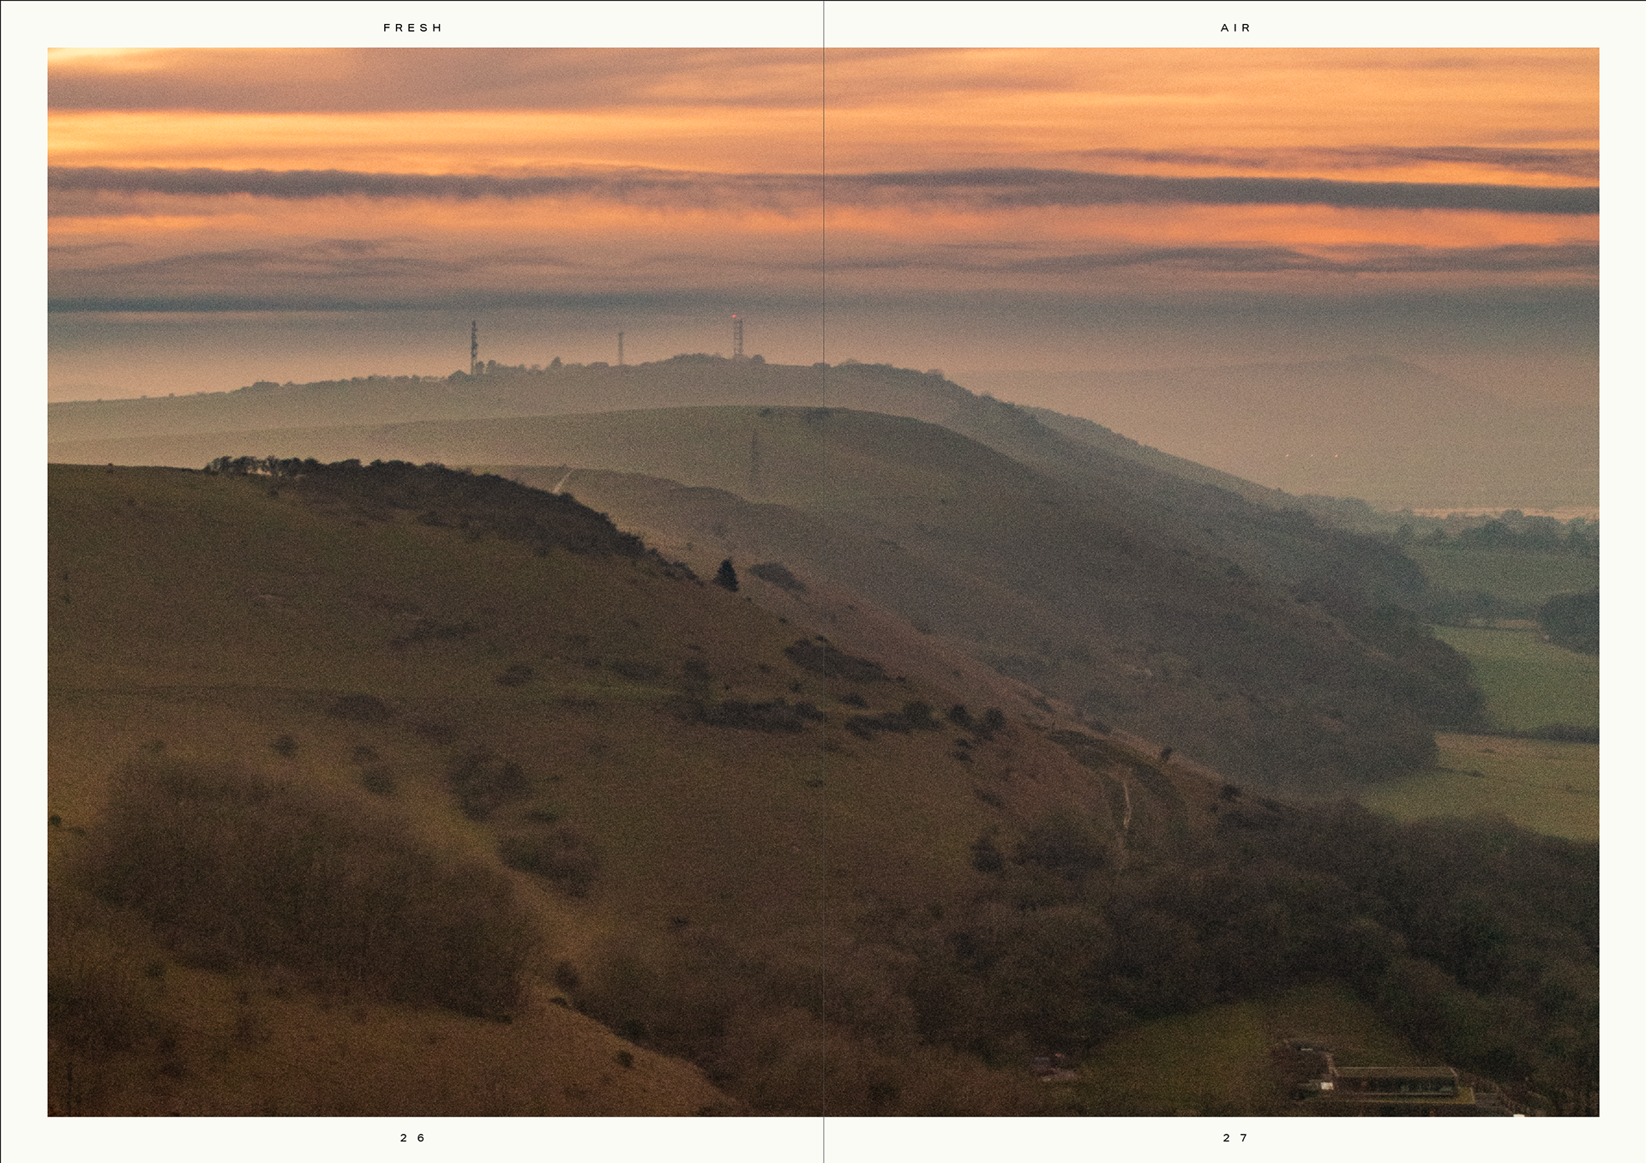Click the 'FRESH' header text
1646x1163 pixels.
click(412, 28)
